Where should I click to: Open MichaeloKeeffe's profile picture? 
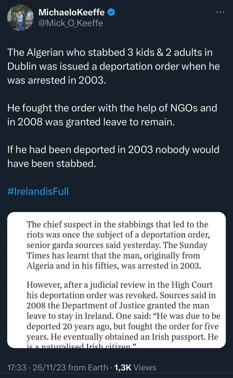pyautogui.click(x=20, y=18)
